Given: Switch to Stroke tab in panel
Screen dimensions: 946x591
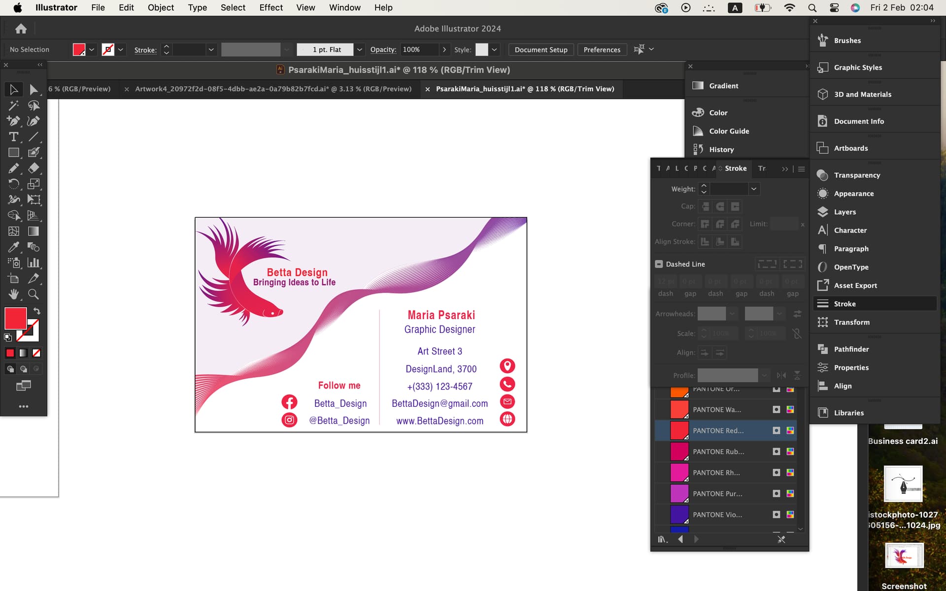Looking at the screenshot, I should (736, 168).
